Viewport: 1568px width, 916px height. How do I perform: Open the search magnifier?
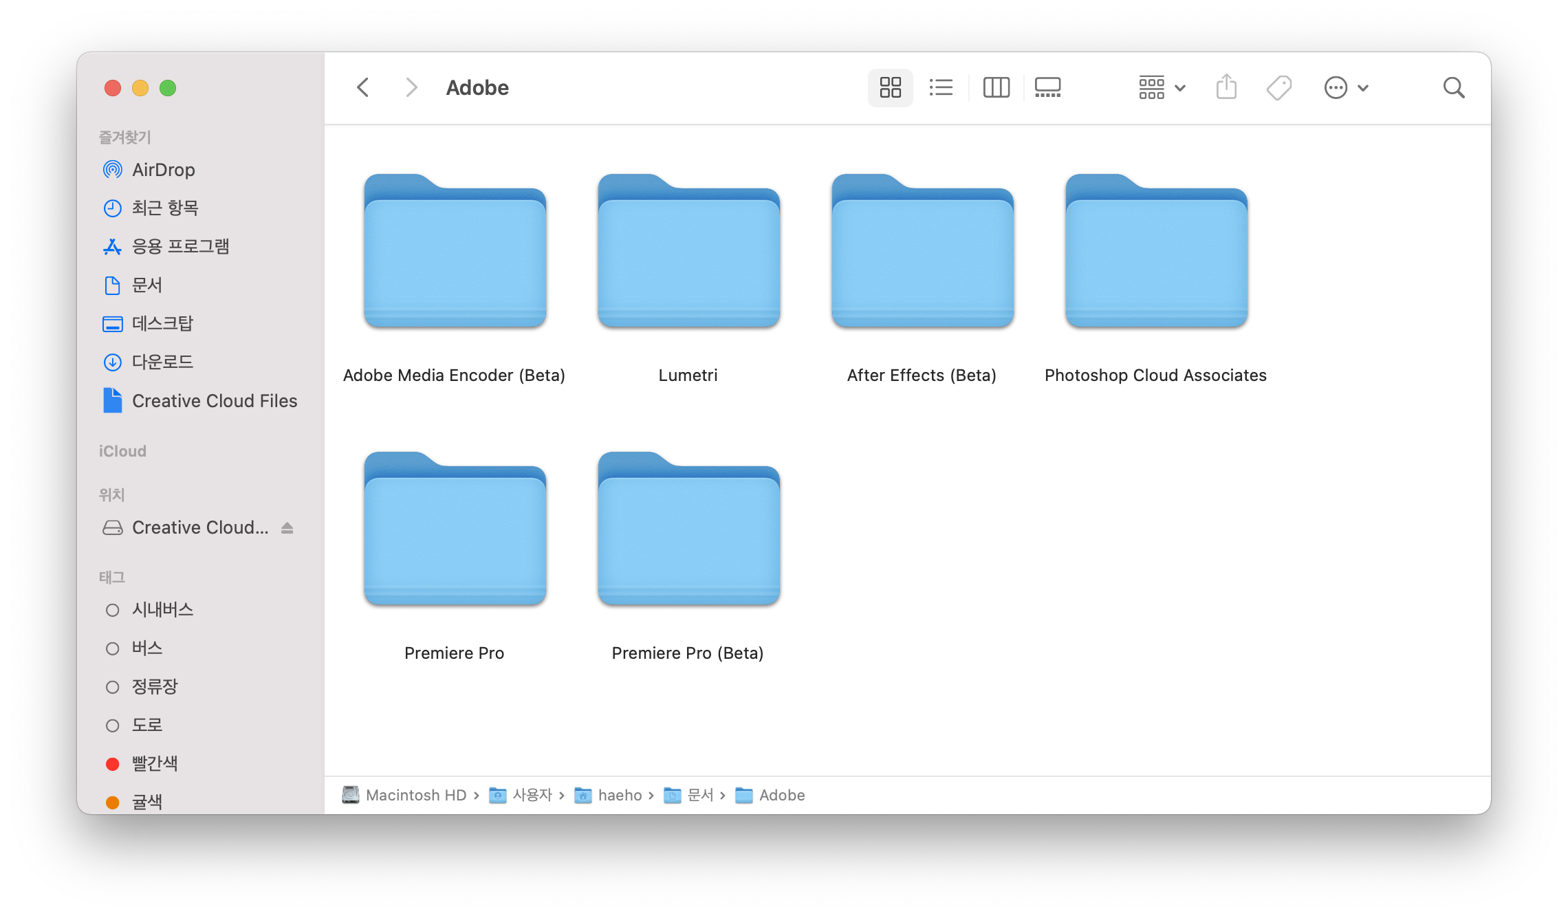[1453, 87]
